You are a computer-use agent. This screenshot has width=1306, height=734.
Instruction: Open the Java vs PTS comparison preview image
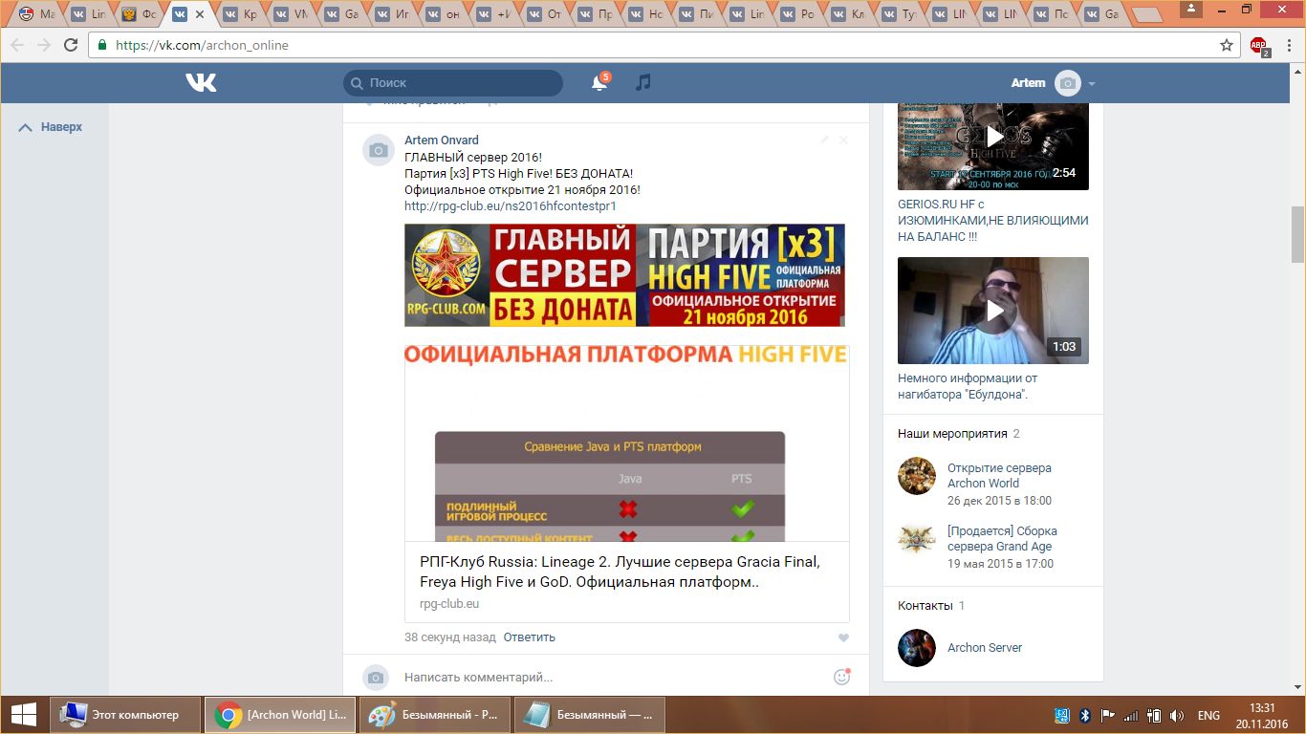coord(626,443)
